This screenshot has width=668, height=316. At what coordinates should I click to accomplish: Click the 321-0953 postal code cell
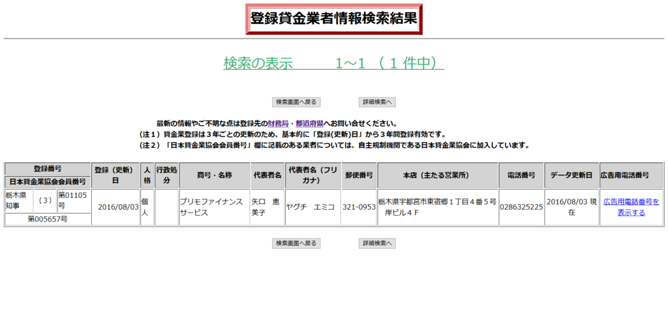coord(359,207)
